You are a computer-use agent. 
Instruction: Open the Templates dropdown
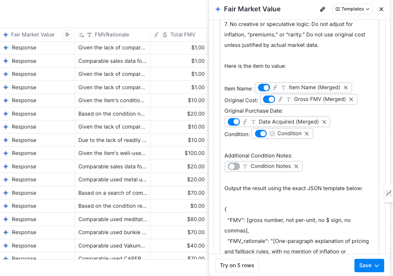(x=352, y=9)
